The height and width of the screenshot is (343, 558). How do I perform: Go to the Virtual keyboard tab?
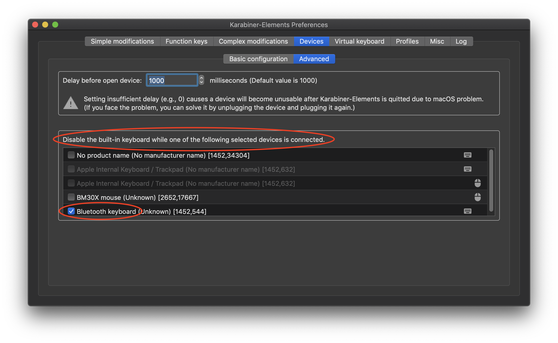pos(359,41)
